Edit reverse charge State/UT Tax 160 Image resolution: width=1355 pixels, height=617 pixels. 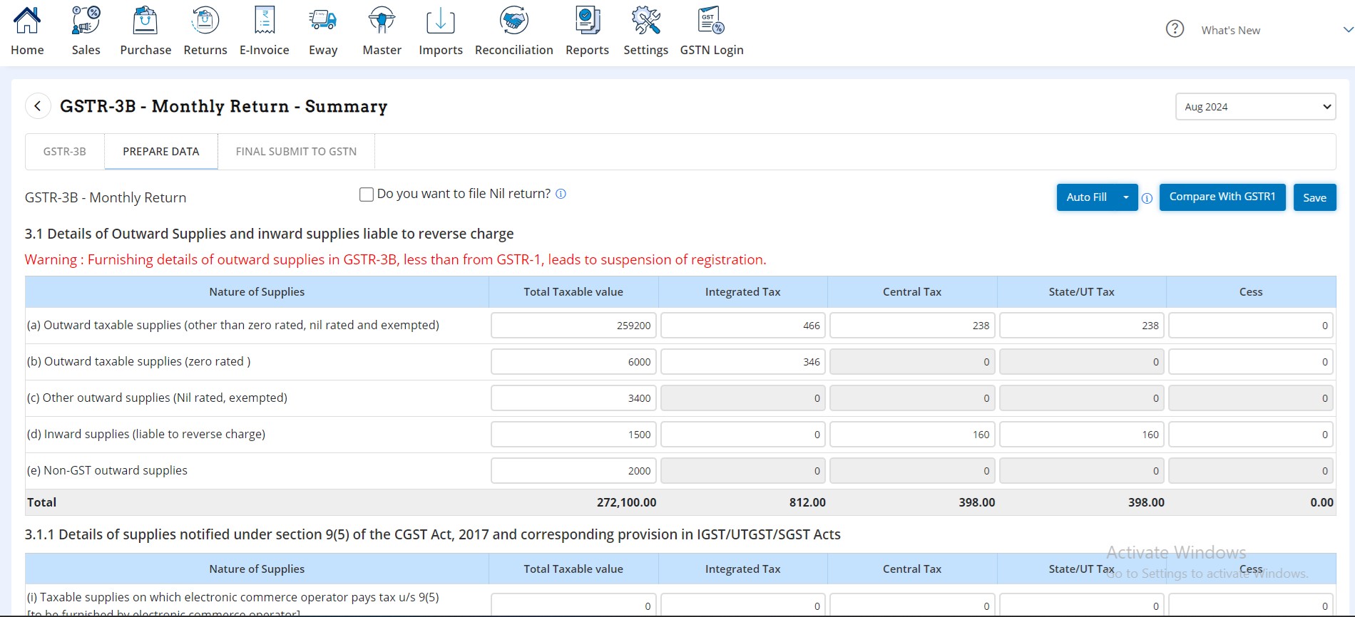(x=1081, y=435)
